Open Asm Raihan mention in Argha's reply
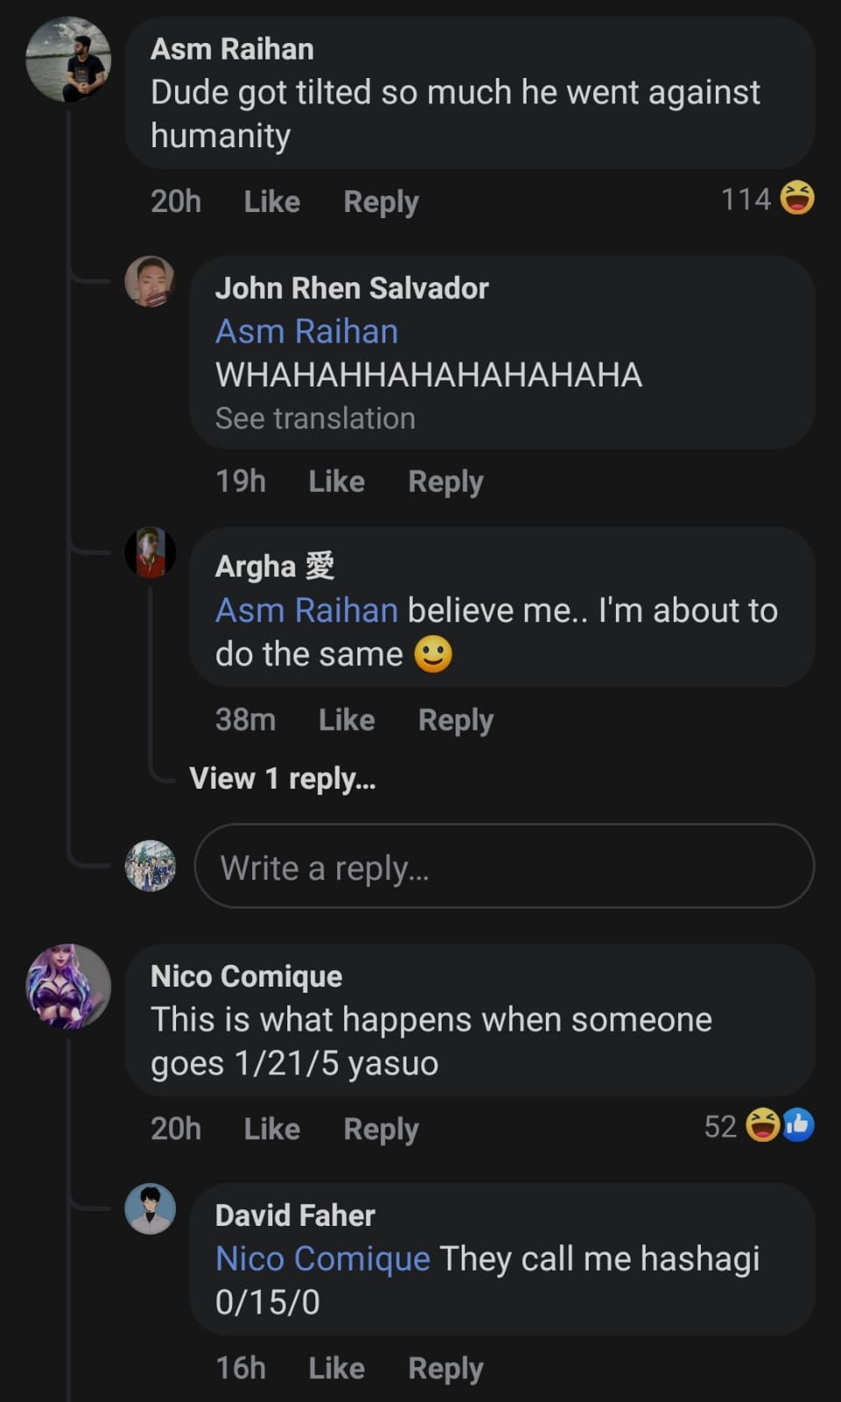Image resolution: width=841 pixels, height=1402 pixels. click(x=307, y=611)
